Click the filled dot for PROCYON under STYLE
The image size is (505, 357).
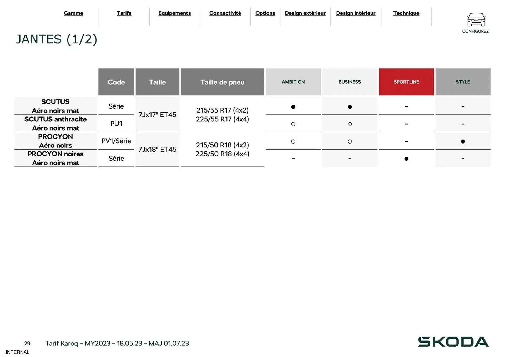tap(463, 141)
